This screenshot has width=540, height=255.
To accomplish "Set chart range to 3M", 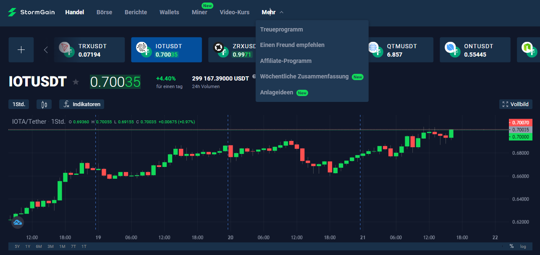I will [x=50, y=246].
